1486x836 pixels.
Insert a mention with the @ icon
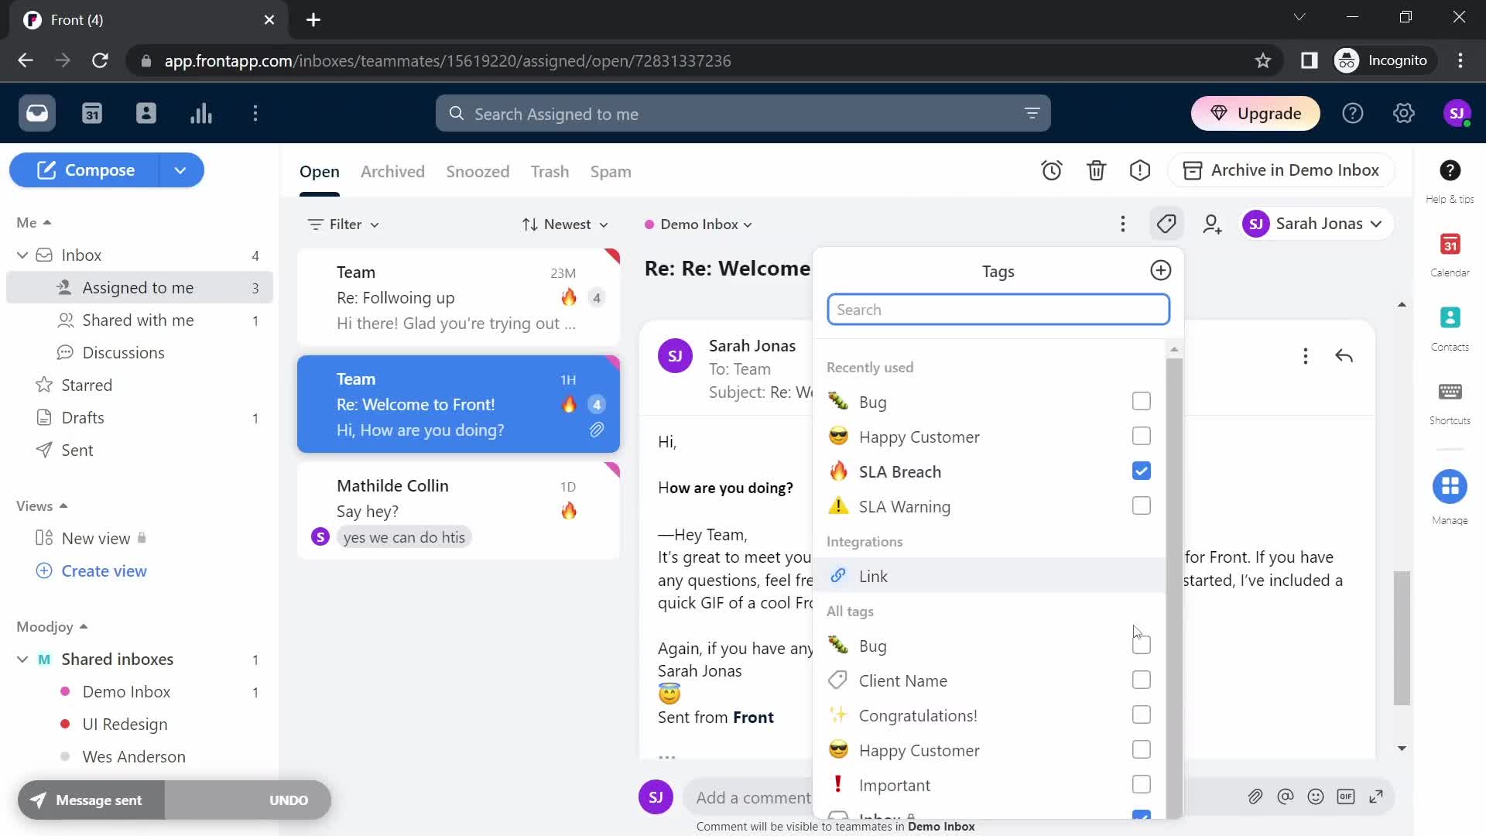click(x=1286, y=797)
